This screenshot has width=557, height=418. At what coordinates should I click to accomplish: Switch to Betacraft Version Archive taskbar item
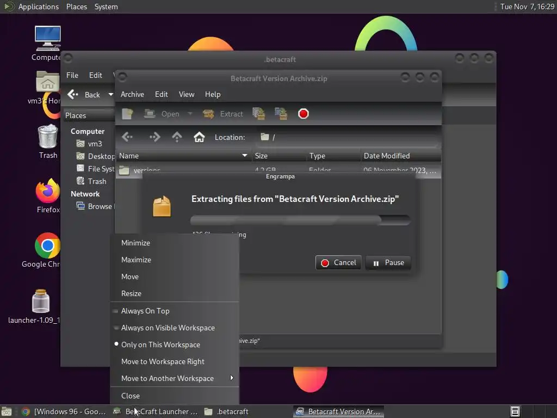coord(338,411)
